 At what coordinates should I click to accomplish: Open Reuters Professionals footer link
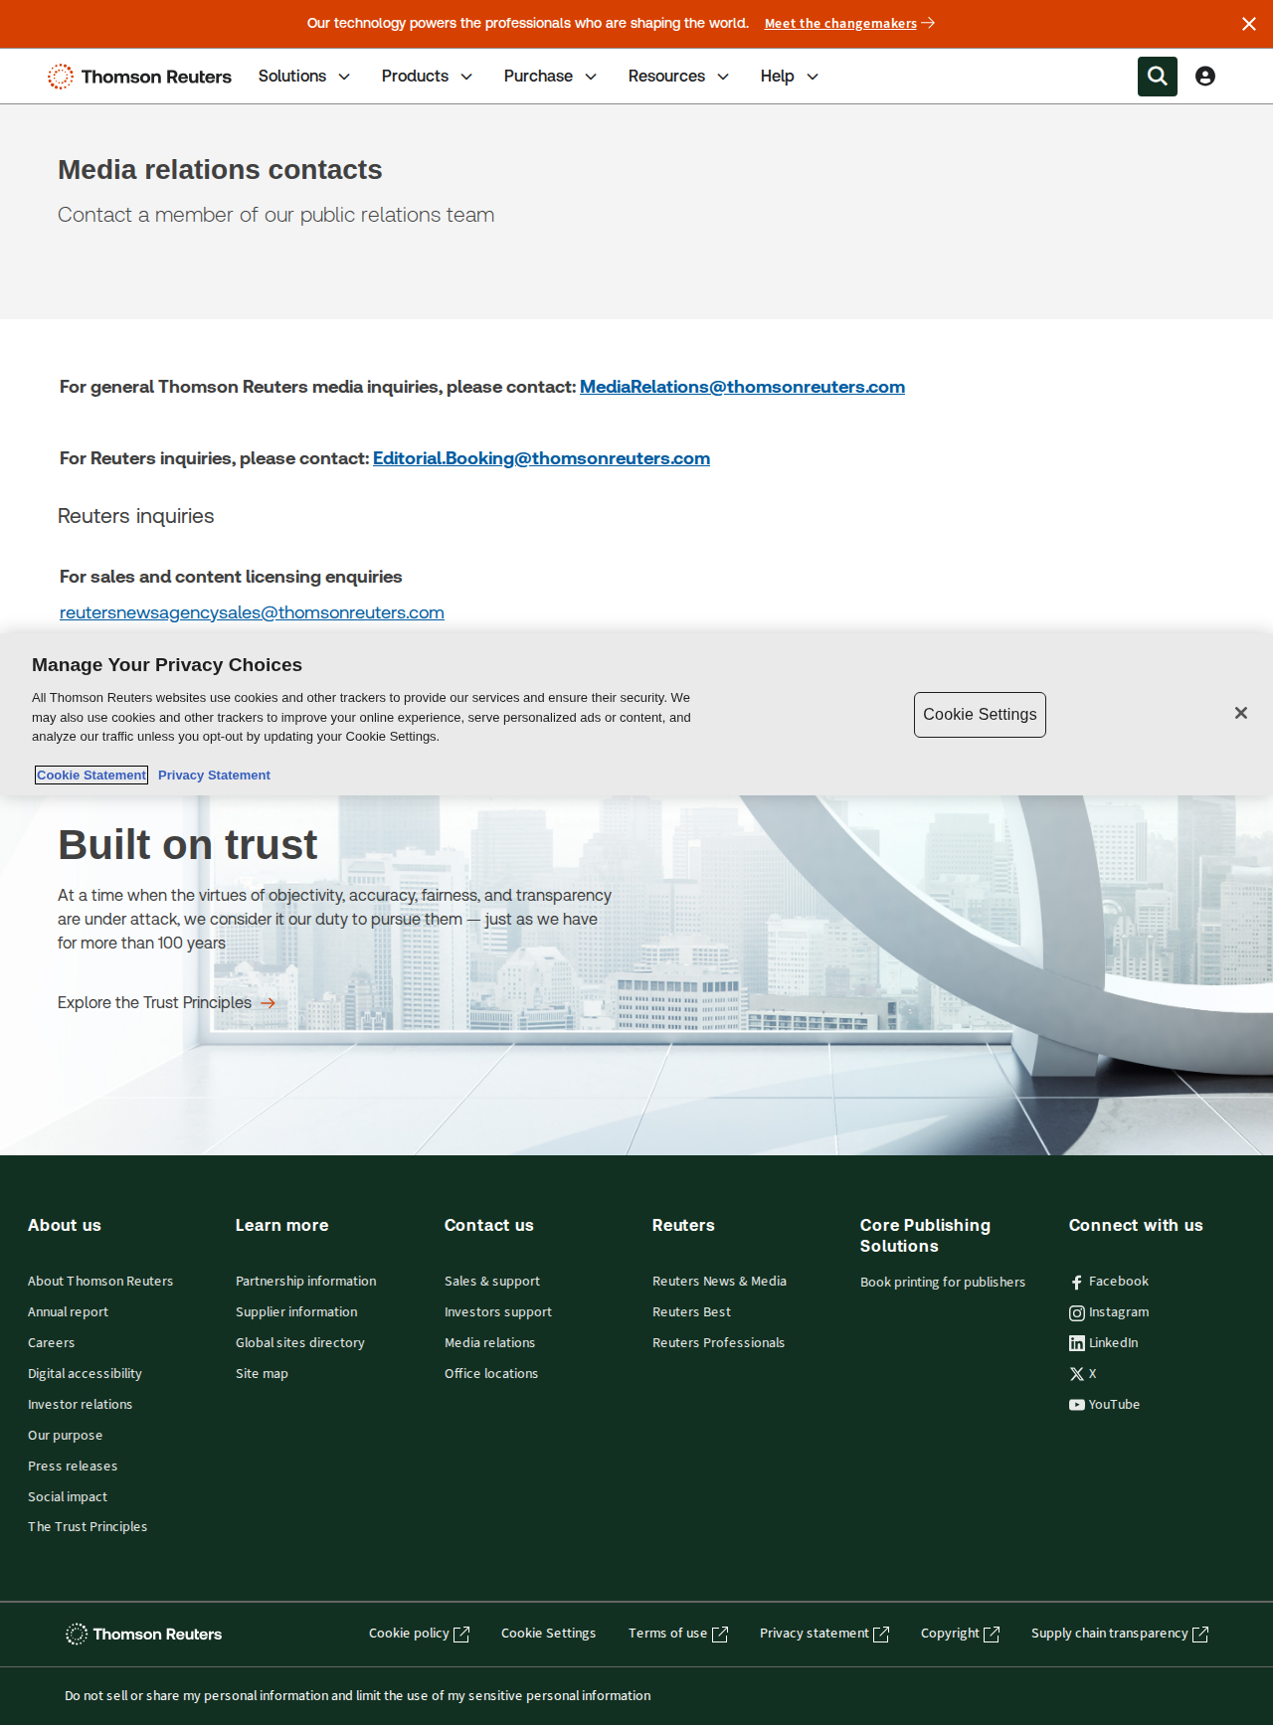(x=718, y=1343)
